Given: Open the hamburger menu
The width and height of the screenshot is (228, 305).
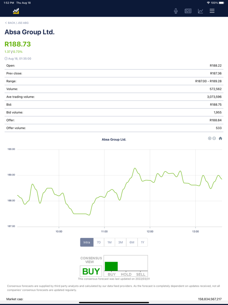Looking at the screenshot, I should (x=212, y=11).
